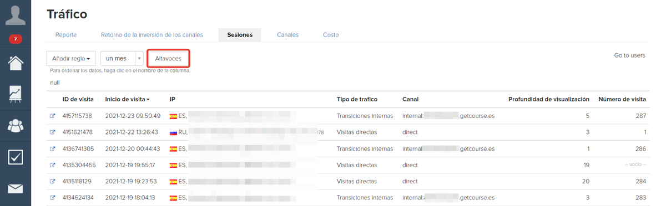Open the analytics chart icon in sidebar

15,95
